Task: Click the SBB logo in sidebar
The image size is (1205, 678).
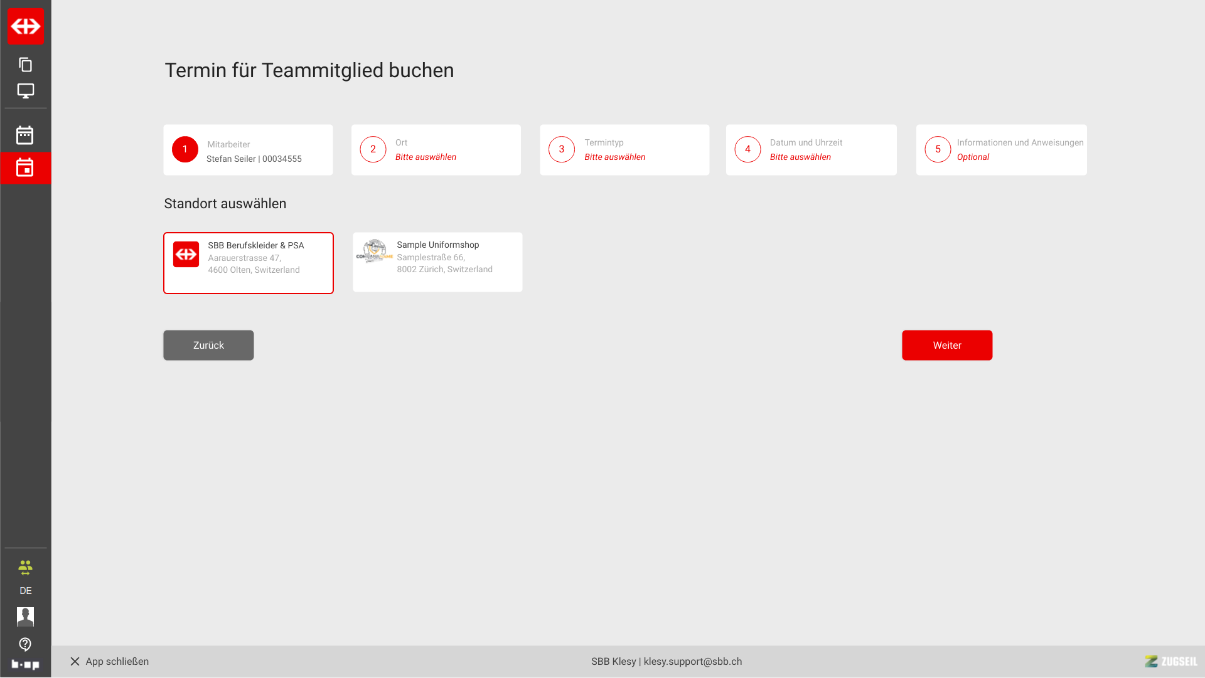Action: coord(26,26)
